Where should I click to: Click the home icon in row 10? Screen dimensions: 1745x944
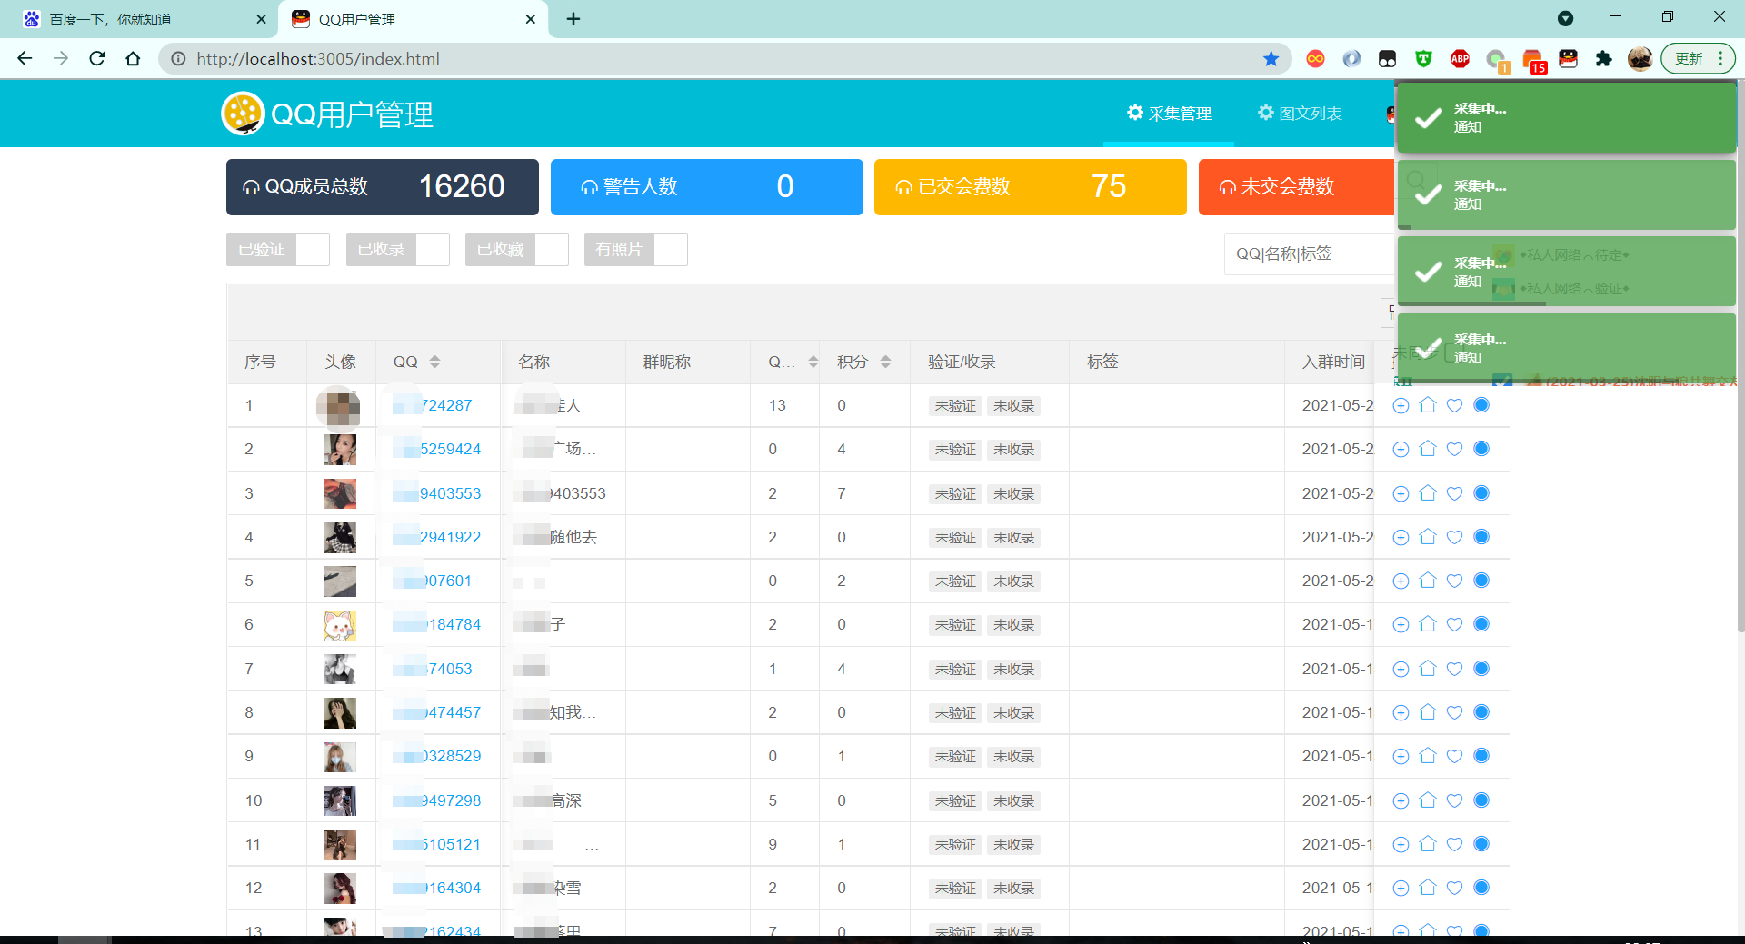(1428, 800)
